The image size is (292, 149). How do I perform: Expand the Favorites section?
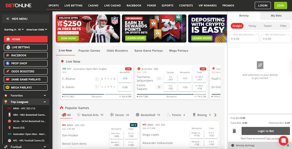45,96
